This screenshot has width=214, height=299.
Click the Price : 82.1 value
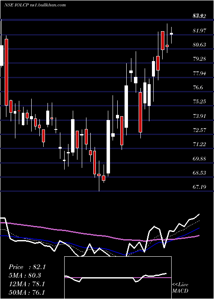point(27,267)
